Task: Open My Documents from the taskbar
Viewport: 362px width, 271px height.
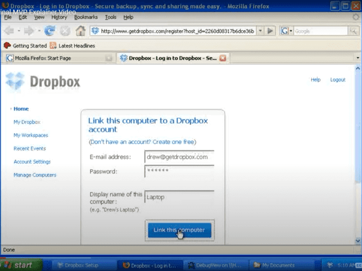Action: point(281,265)
